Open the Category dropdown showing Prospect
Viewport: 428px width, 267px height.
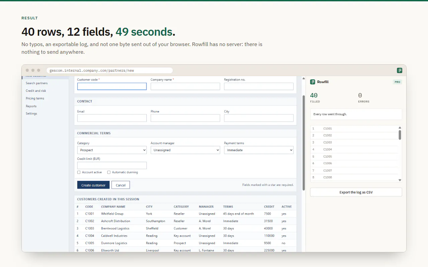112,150
